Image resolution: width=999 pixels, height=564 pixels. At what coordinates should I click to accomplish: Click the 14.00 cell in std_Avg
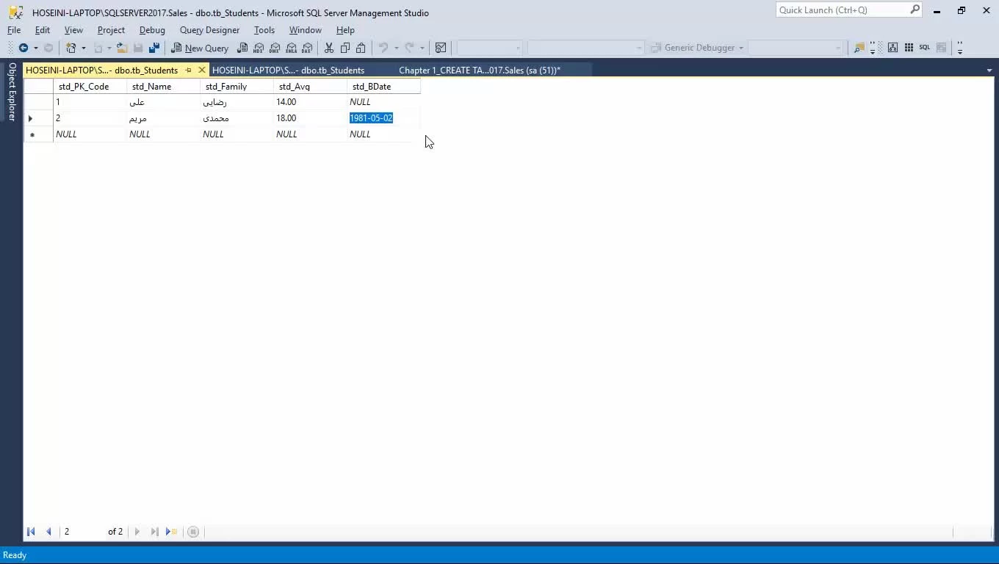(x=310, y=102)
